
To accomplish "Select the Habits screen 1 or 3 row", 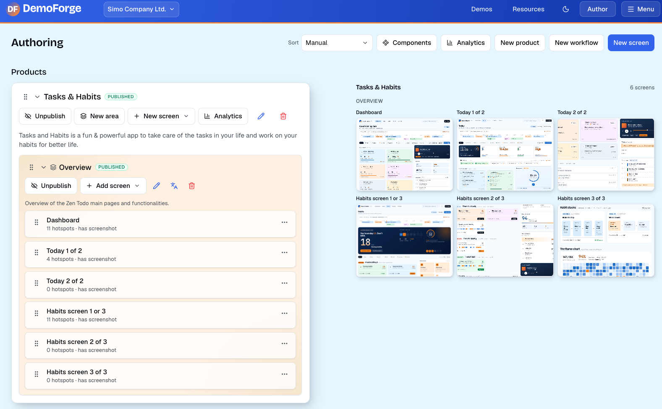I will tap(160, 315).
